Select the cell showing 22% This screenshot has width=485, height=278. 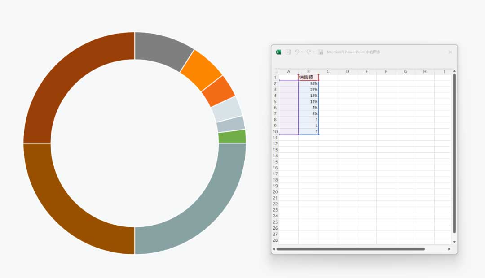pos(309,90)
